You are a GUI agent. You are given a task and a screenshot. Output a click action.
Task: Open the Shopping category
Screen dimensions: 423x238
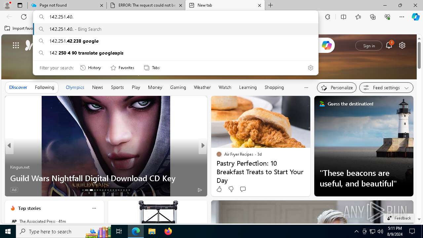[274, 87]
